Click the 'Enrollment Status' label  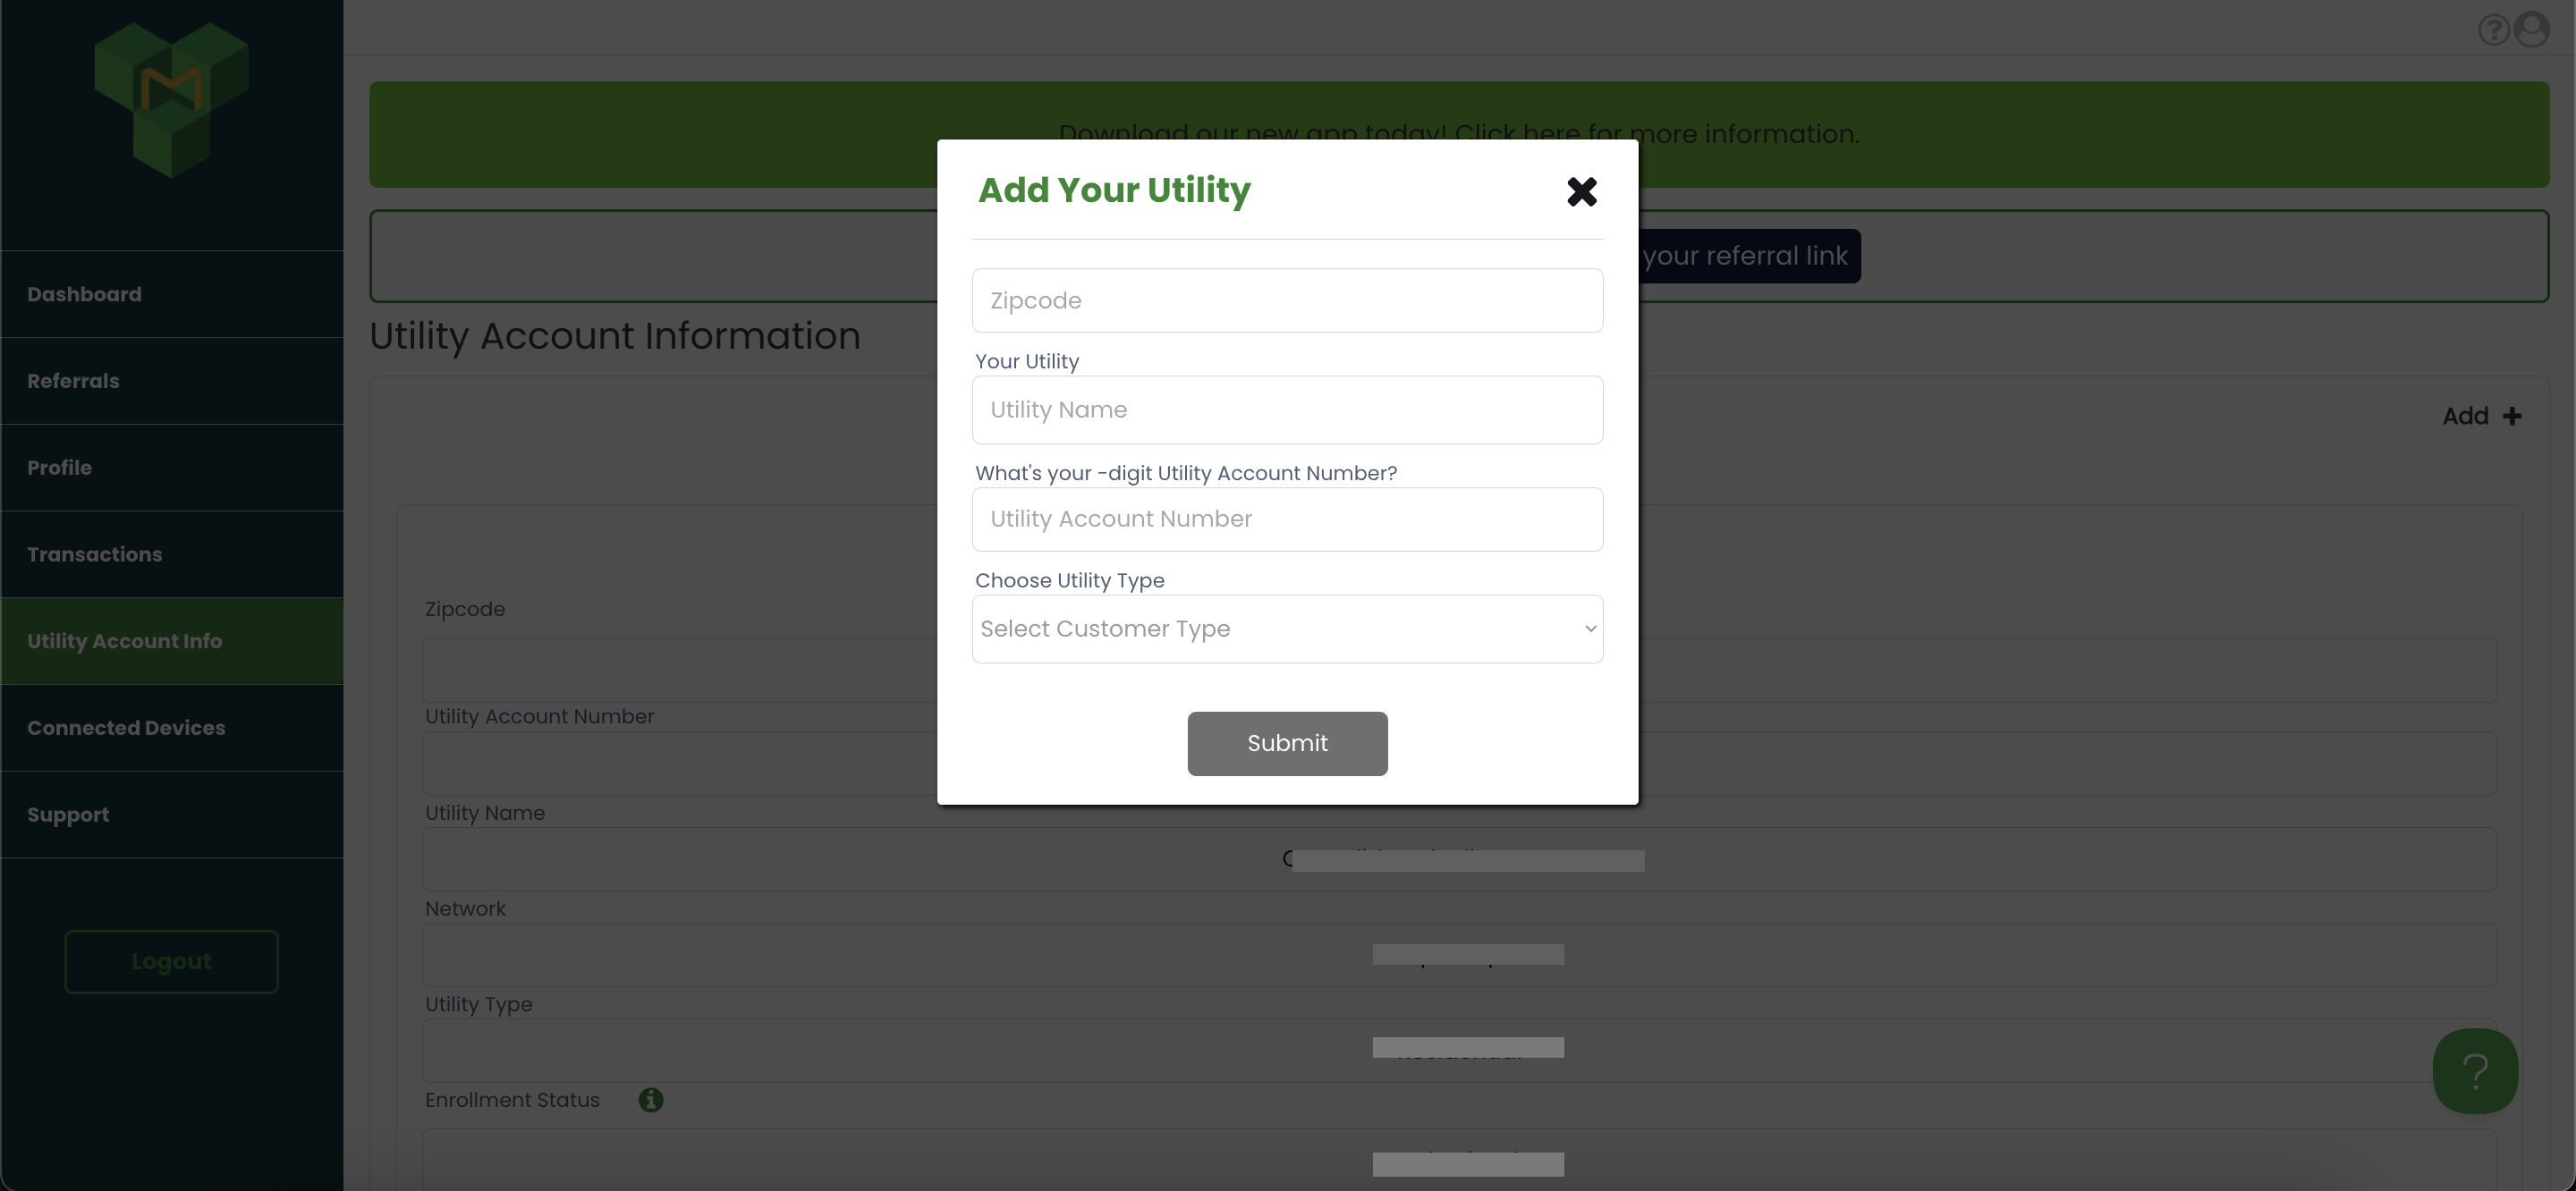point(512,1099)
